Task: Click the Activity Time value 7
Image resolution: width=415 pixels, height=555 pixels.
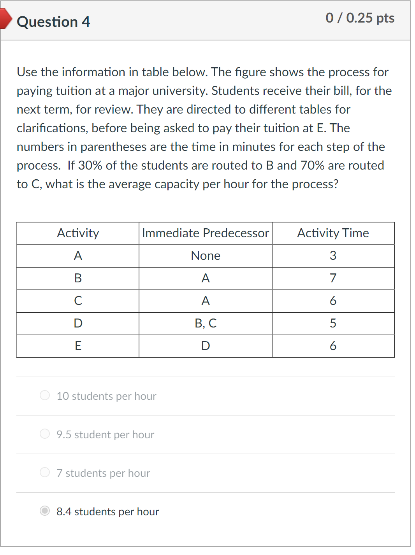Action: (x=333, y=278)
